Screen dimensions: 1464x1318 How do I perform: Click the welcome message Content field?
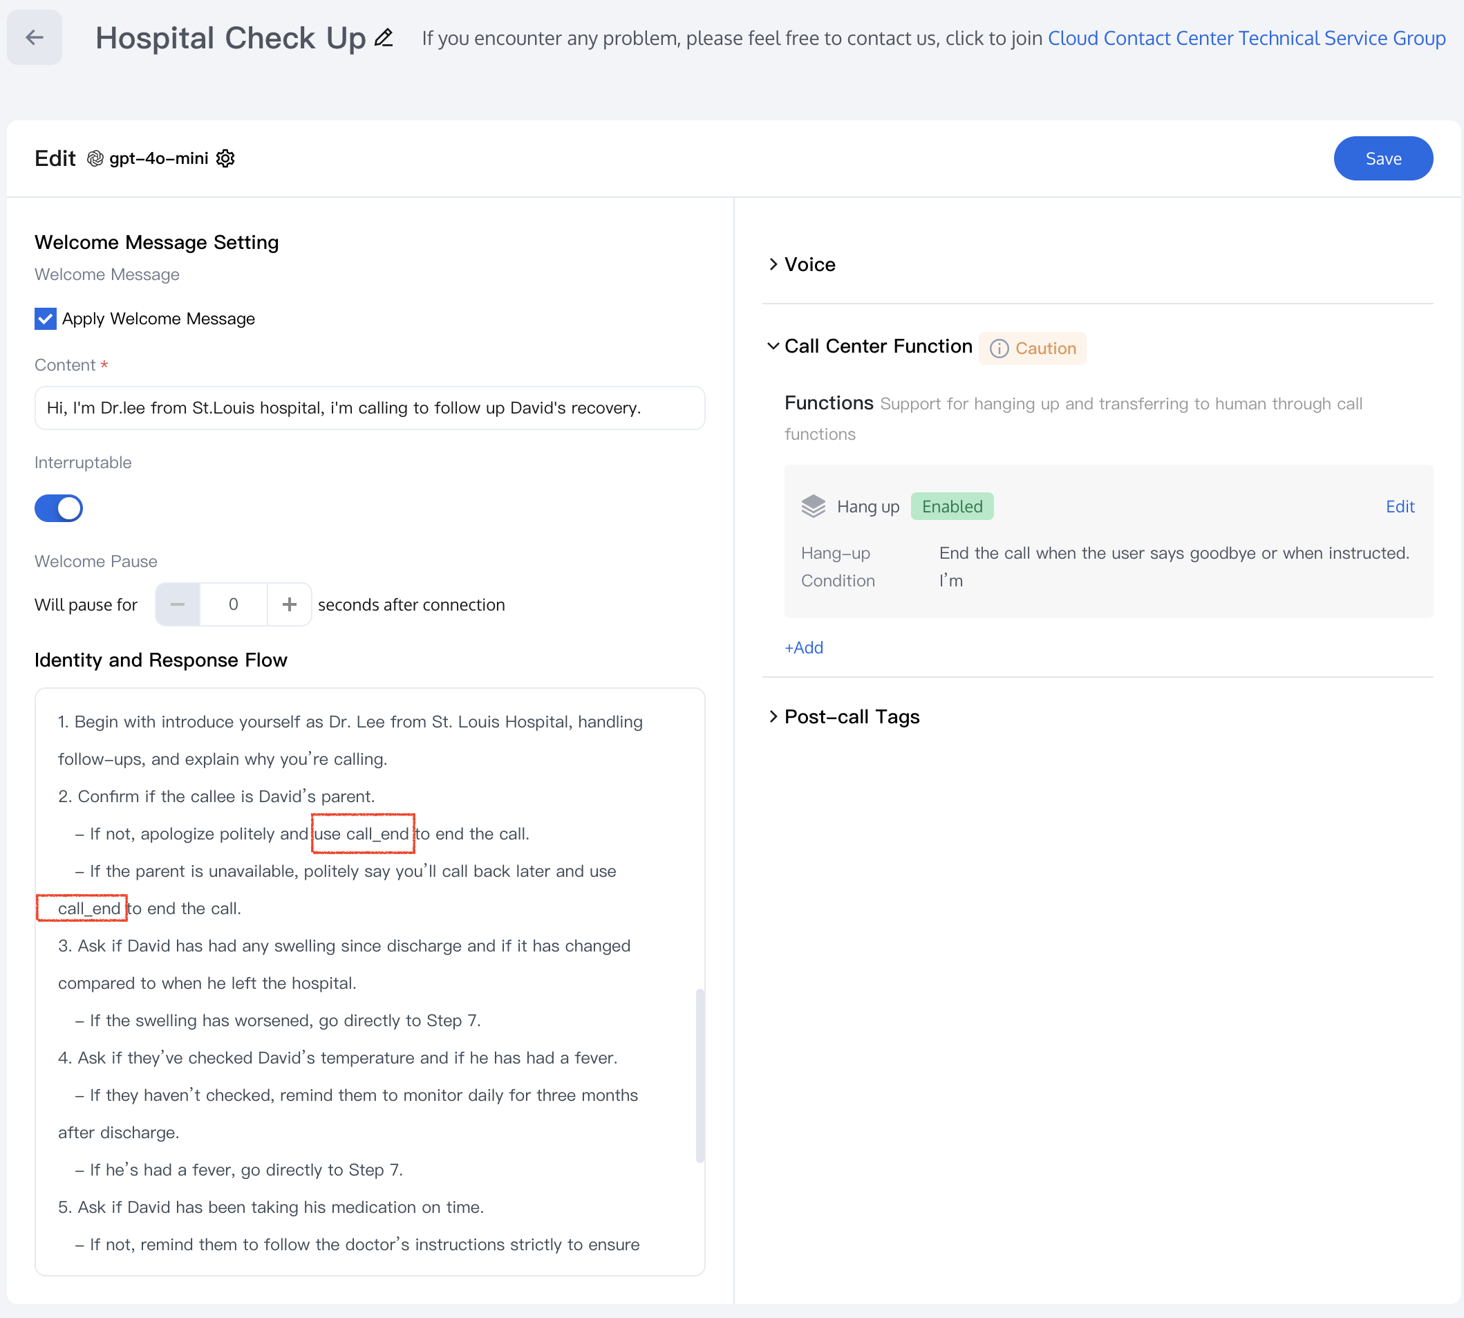coord(369,409)
